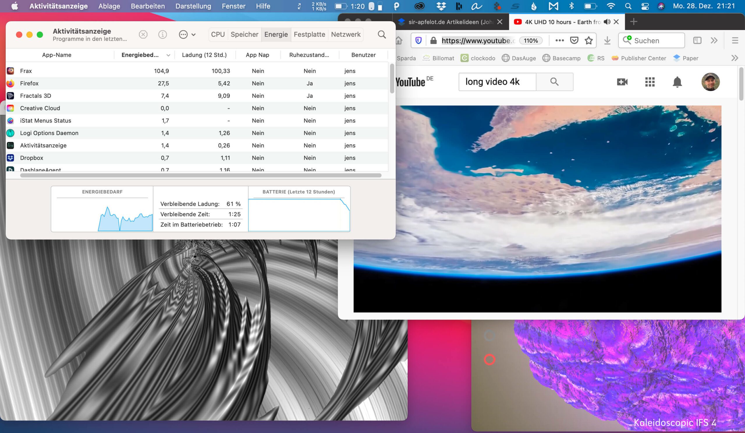Image resolution: width=745 pixels, height=433 pixels.
Task: Open the Fenster menu
Action: (x=234, y=6)
